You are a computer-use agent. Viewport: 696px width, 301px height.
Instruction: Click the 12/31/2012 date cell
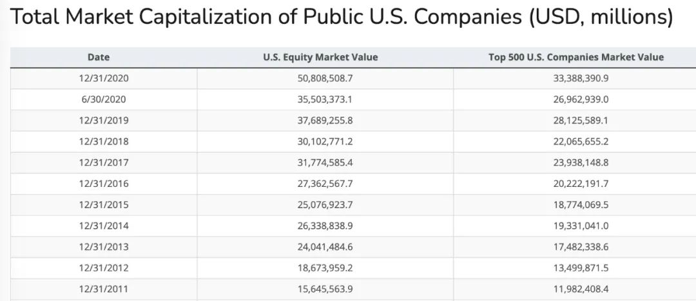pos(104,267)
